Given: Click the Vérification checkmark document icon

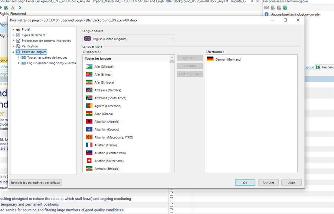Looking at the screenshot, I should pos(18,46).
